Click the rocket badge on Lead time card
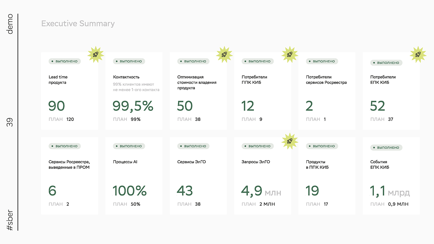The height and width of the screenshot is (244, 434). (96, 54)
